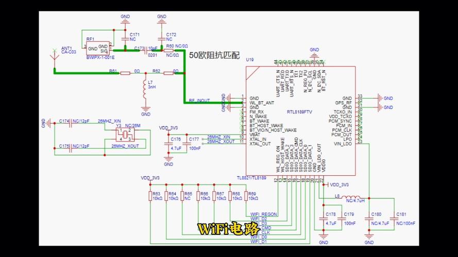The width and height of the screenshot is (458, 257).
Task: Click the R63 pull-up resistor symbol
Action: pos(150,196)
